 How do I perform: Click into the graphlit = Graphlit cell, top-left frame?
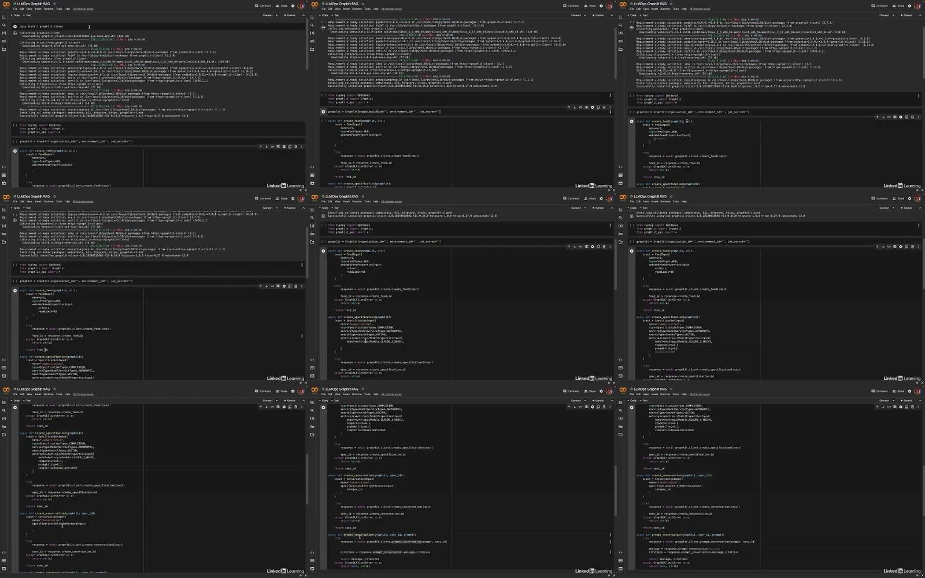[x=157, y=142]
